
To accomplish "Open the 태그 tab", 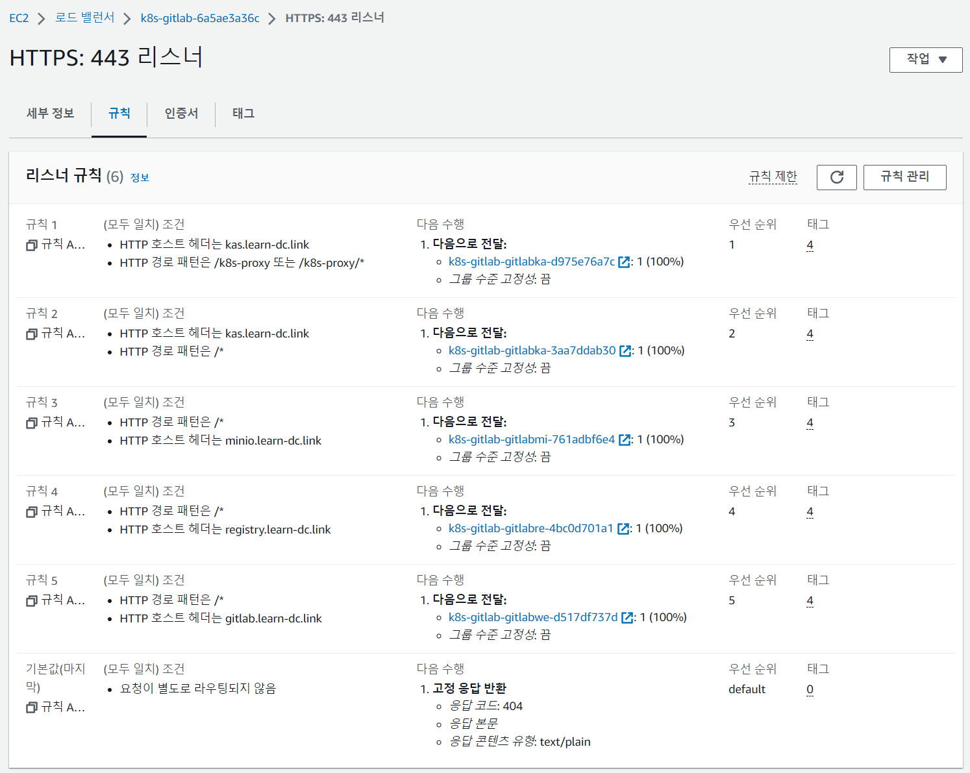I will coord(243,114).
